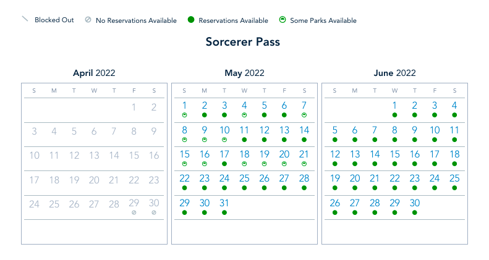Click the green availability dot under June 1

point(394,115)
